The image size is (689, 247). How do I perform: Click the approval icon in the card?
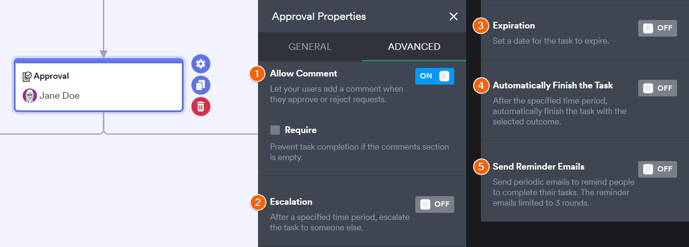pos(27,76)
